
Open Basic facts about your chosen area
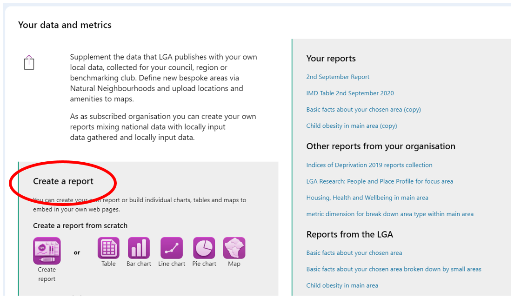[x=354, y=253]
